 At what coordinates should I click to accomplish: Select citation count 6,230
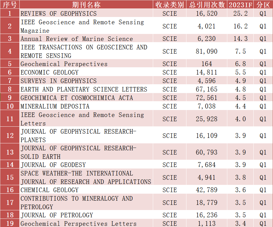[x=207, y=38]
